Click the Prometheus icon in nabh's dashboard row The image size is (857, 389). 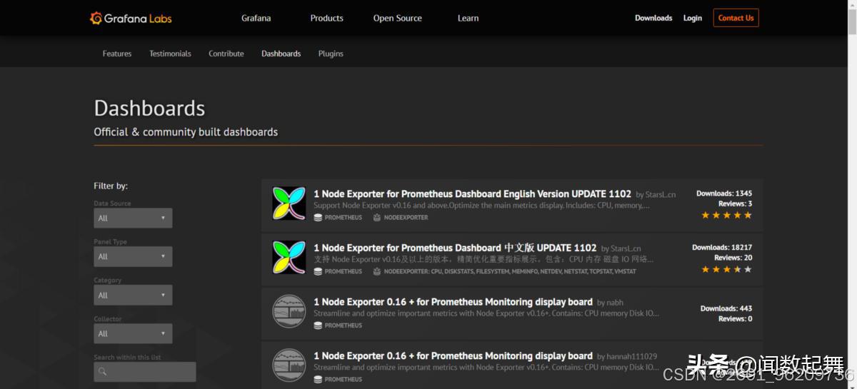318,325
